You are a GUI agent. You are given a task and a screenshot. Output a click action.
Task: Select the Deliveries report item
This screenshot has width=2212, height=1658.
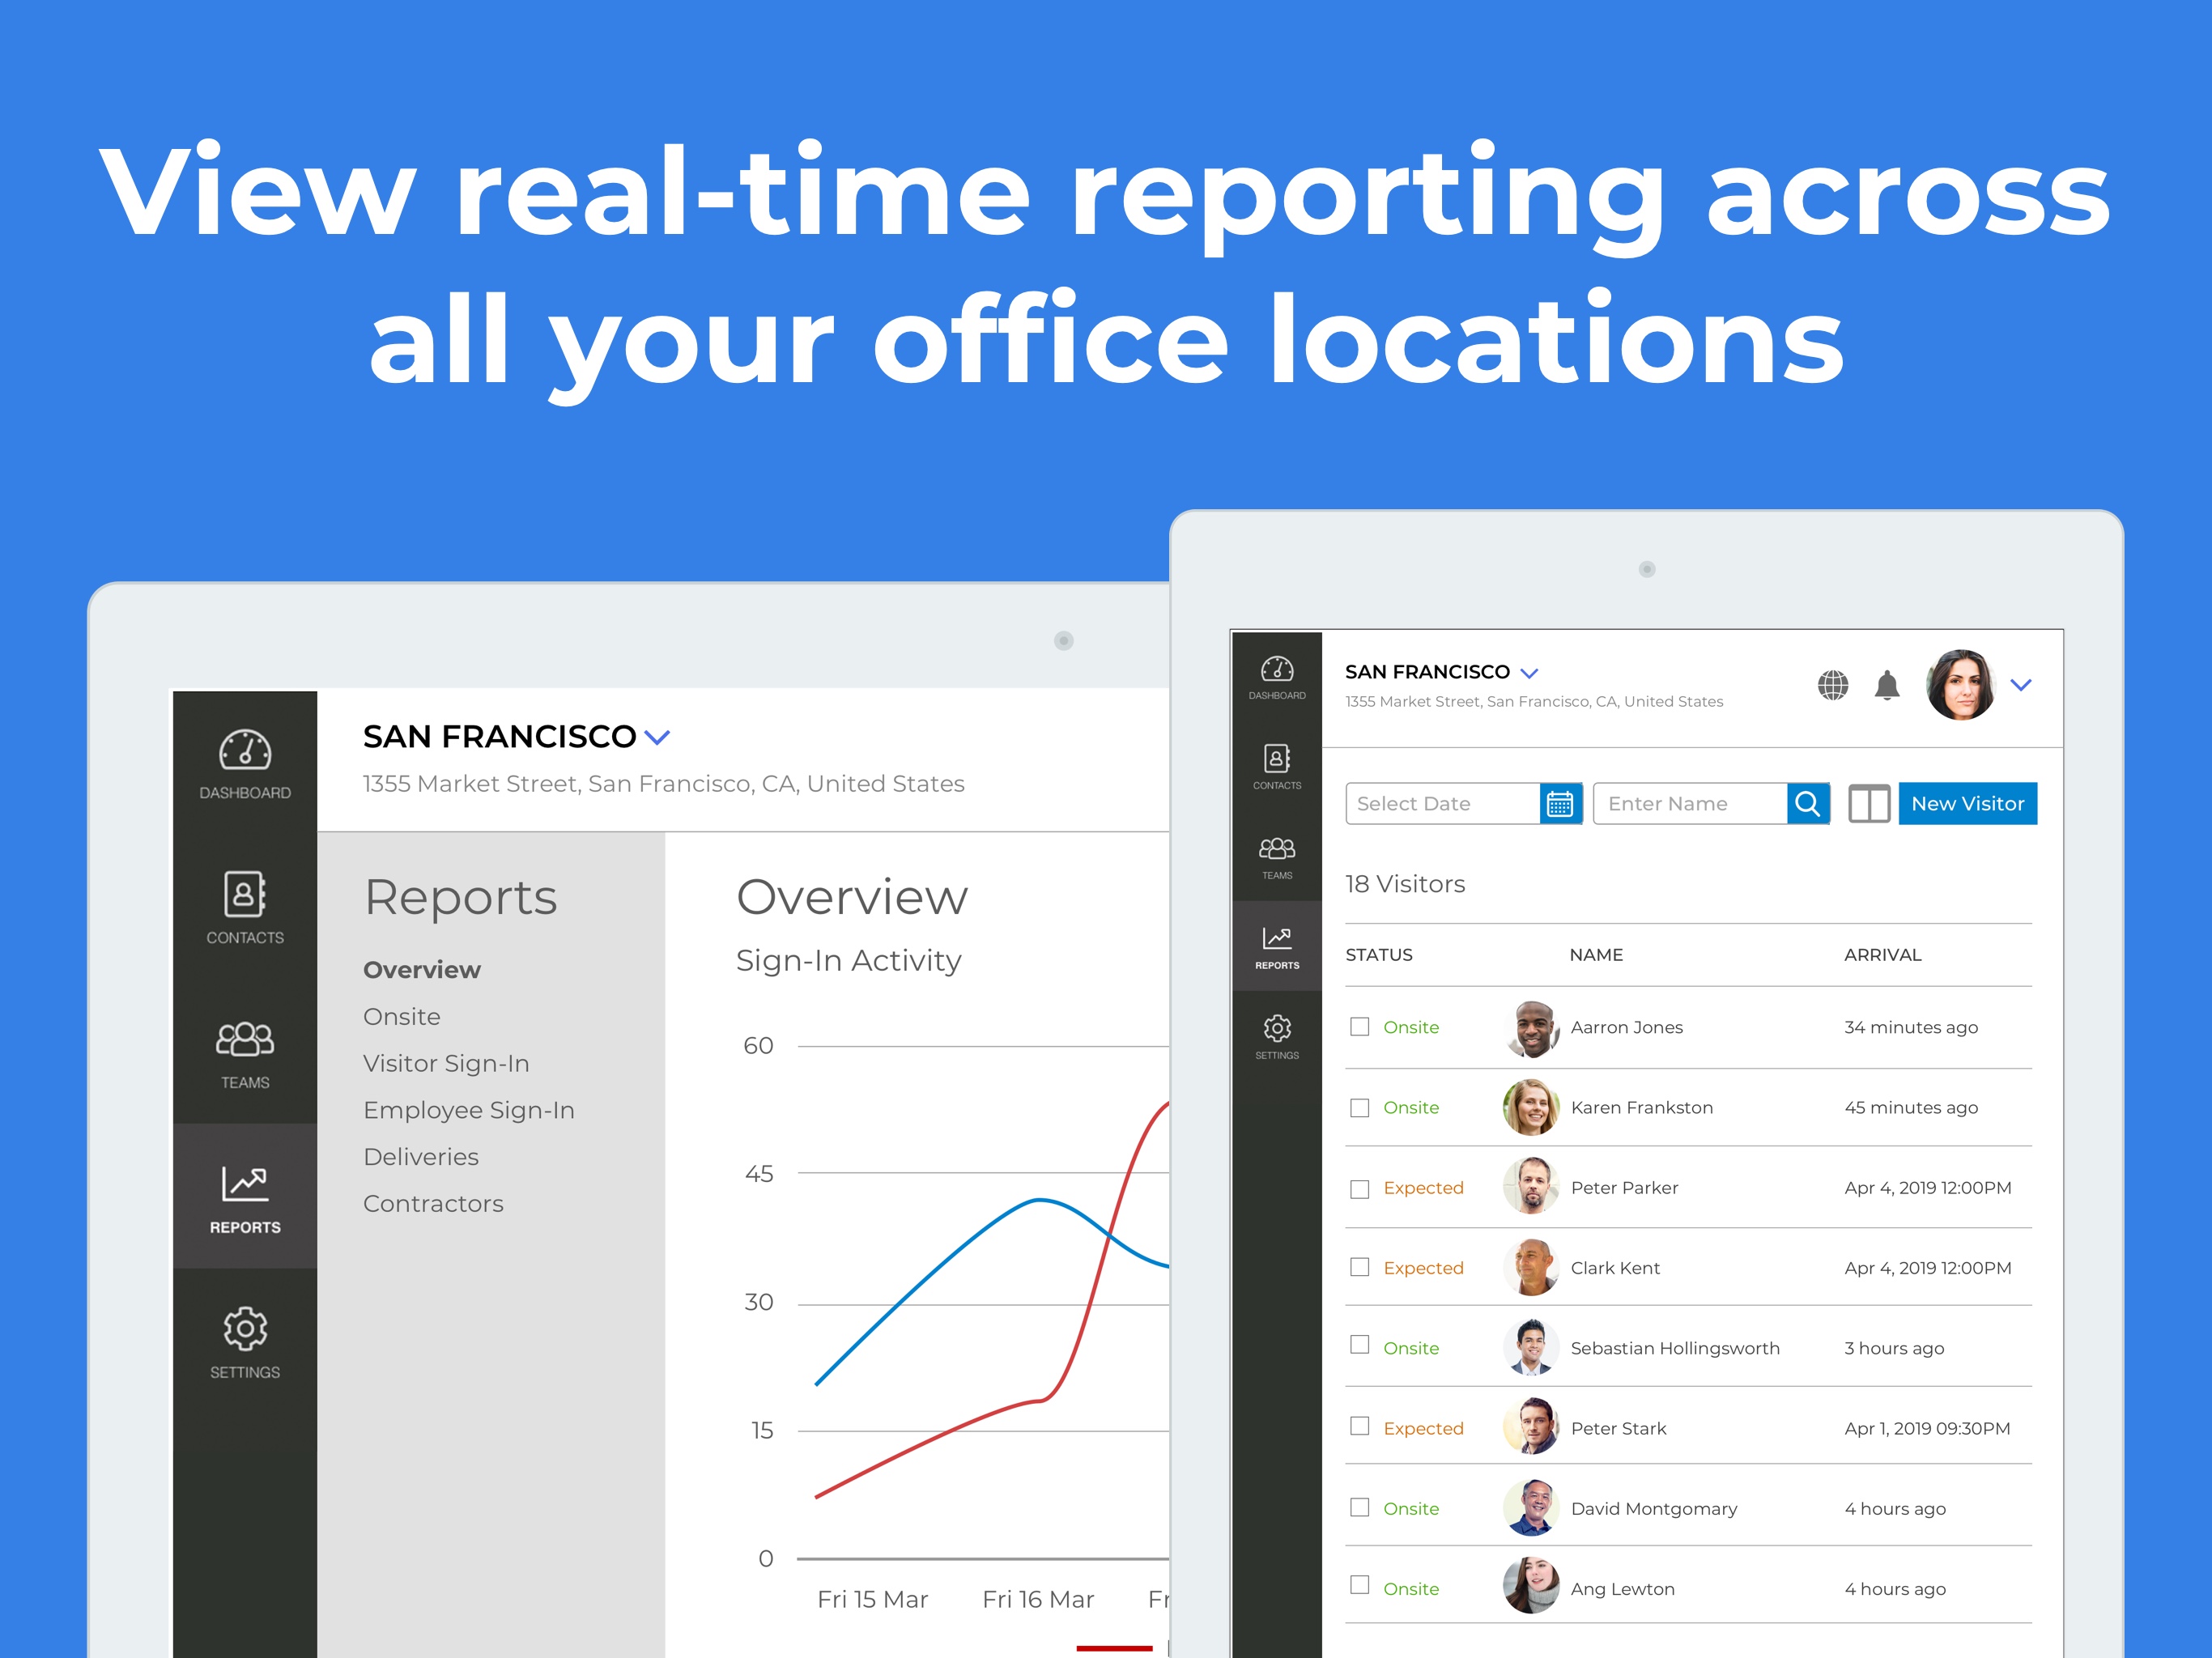click(x=421, y=1157)
